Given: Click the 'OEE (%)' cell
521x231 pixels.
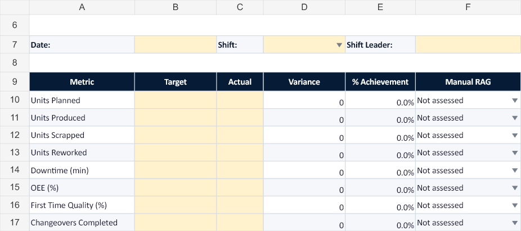Looking at the screenshot, I should pyautogui.click(x=82, y=188).
